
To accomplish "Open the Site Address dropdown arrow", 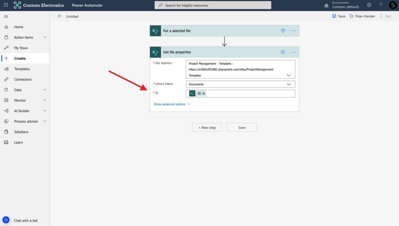I will 289,75.
